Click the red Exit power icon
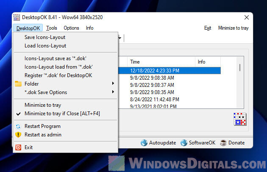Viewport: 267px width, 172px height. pyautogui.click(x=18, y=147)
